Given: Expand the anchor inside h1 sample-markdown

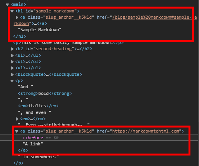Looking at the screenshot, I should click(17, 17).
